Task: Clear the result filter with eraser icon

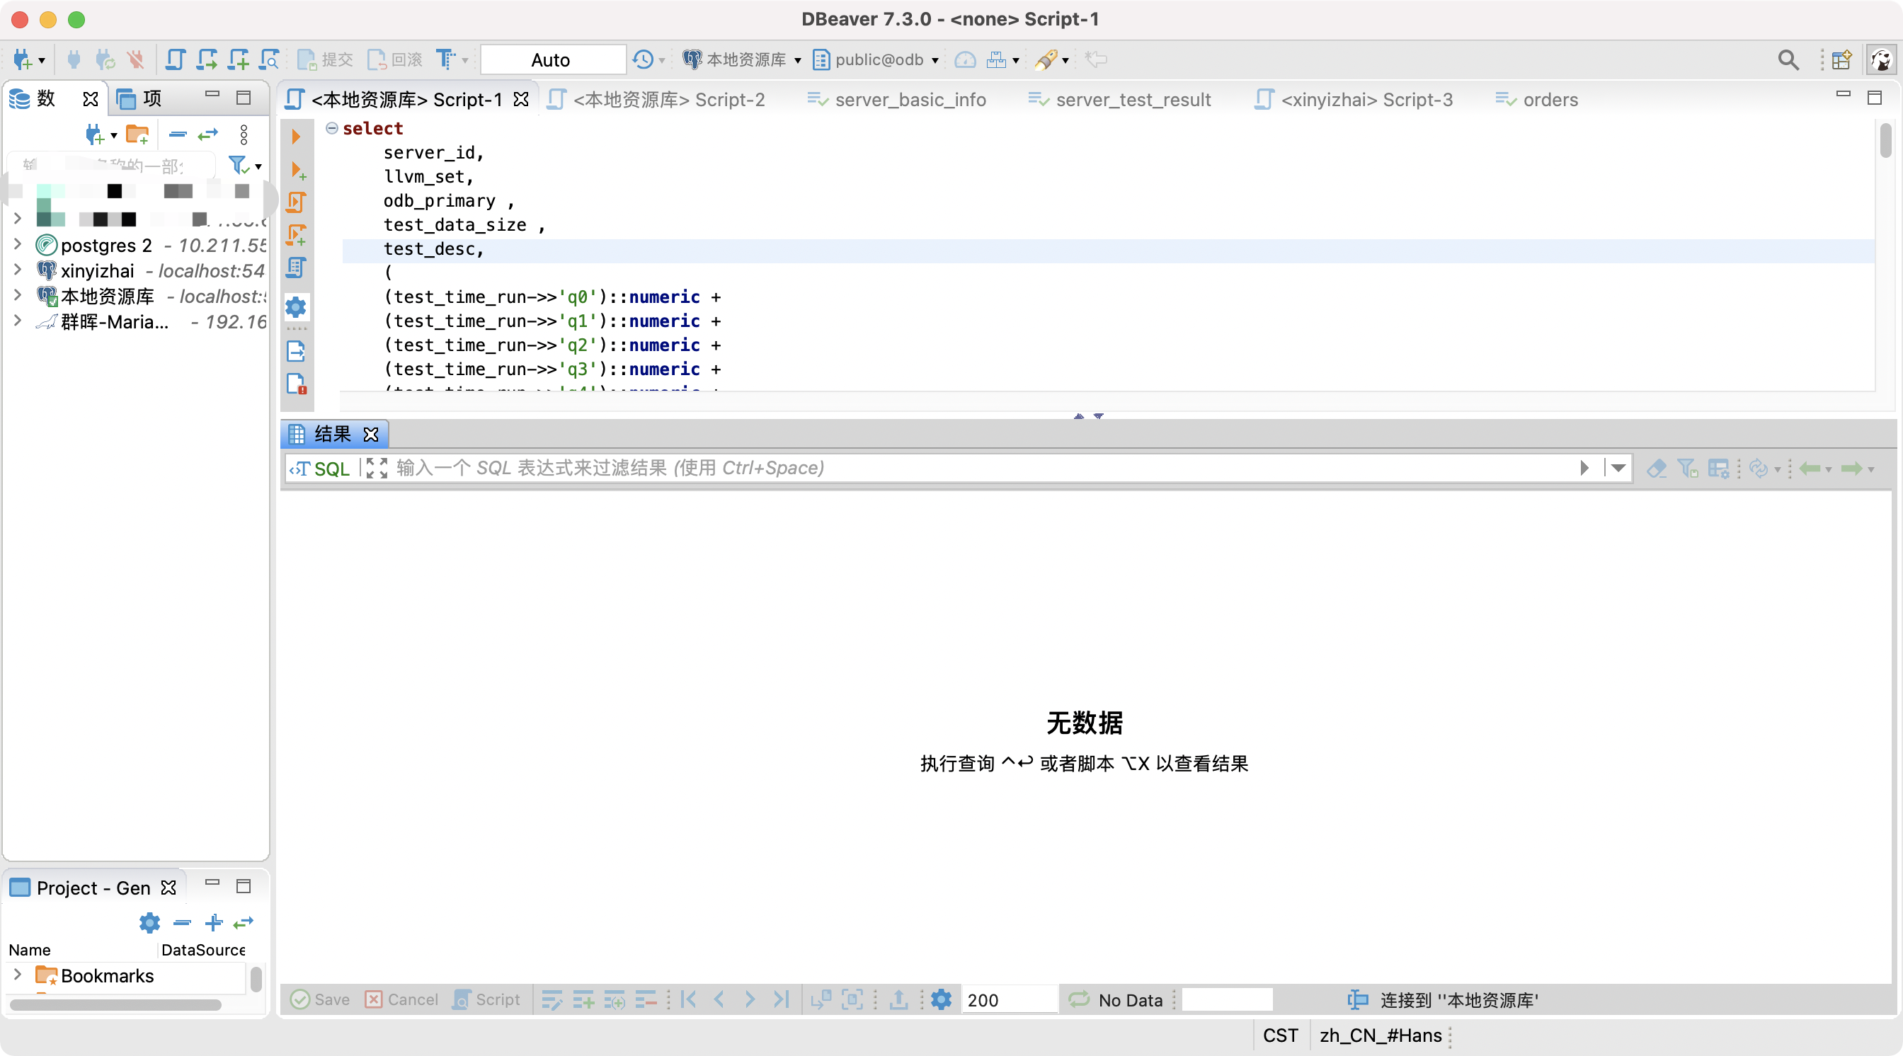Action: pyautogui.click(x=1656, y=468)
